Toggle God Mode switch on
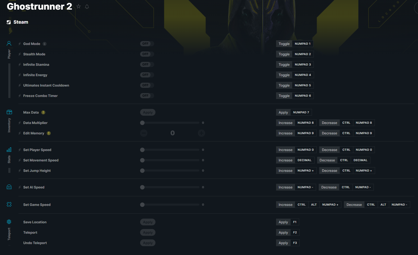This screenshot has height=255, width=418. point(147,44)
